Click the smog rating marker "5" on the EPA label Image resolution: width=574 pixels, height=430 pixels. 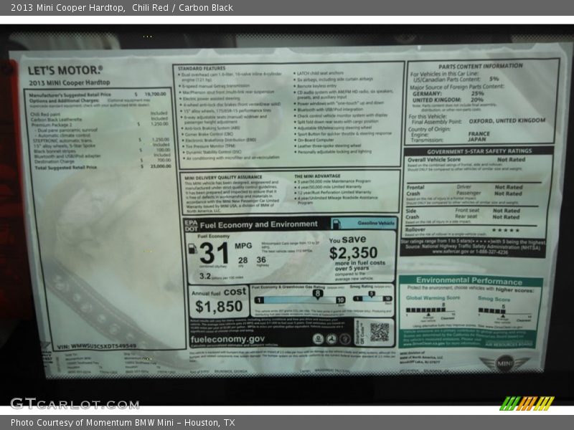pos(372,294)
